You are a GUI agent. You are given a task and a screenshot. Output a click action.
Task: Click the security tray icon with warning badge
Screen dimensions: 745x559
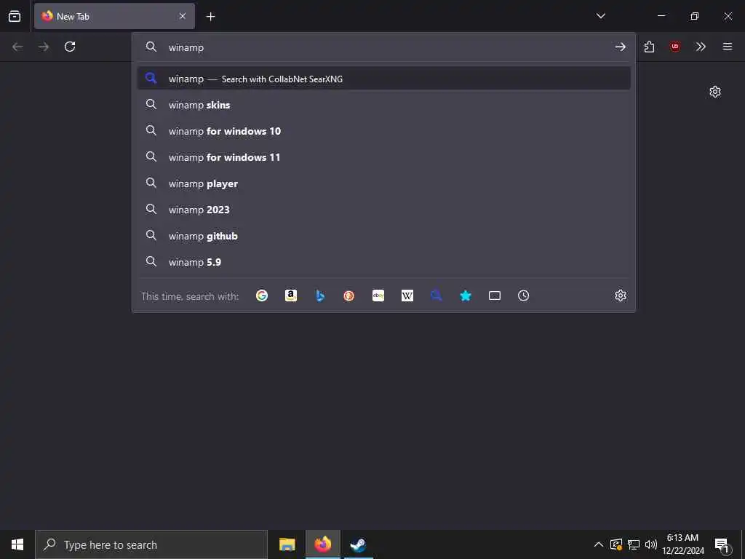[x=616, y=544]
